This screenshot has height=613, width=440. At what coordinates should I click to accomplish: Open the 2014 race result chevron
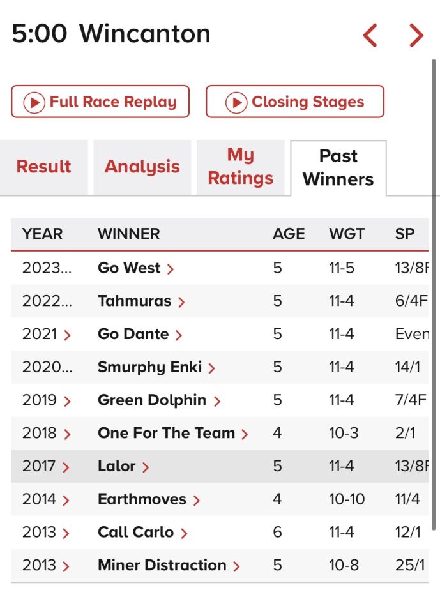pyautogui.click(x=68, y=501)
